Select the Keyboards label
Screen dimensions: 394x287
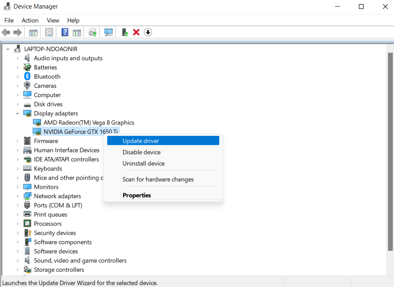click(48, 168)
